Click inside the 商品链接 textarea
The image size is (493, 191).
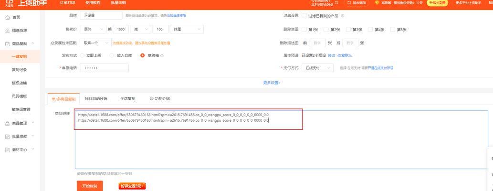pyautogui.click(x=282, y=140)
